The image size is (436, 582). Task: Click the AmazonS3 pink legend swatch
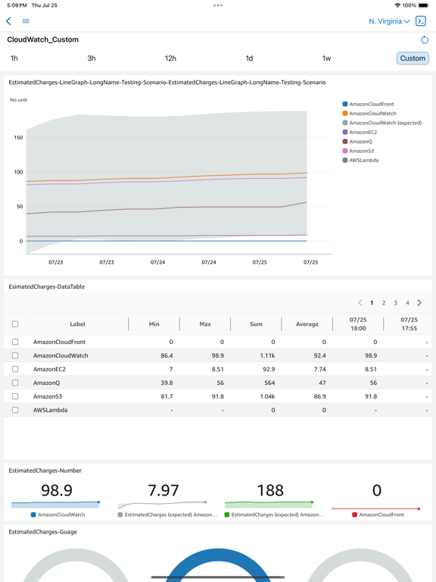tap(345, 151)
